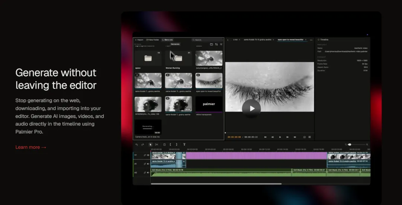Click the timeline zoom slider handle
This screenshot has height=205, width=402.
pyautogui.click(x=350, y=145)
